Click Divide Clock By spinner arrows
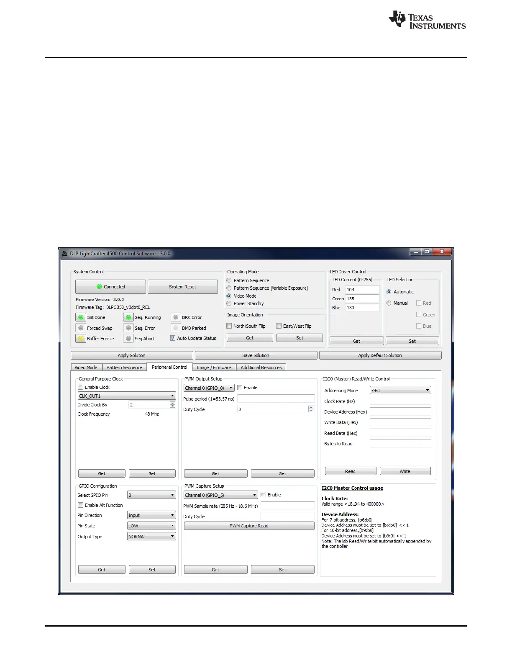 (x=172, y=405)
